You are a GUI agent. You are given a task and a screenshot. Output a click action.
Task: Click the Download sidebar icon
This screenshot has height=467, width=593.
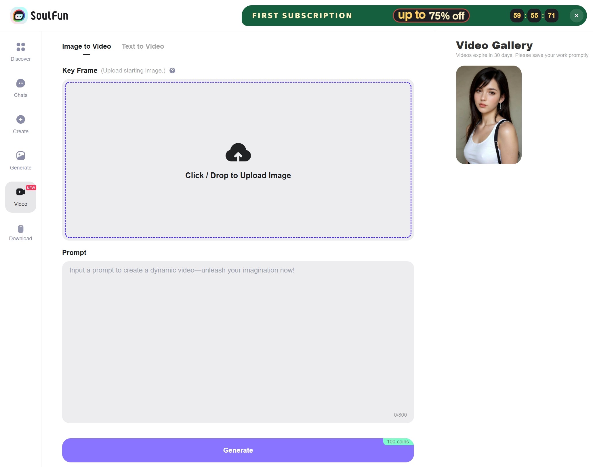pos(20,229)
